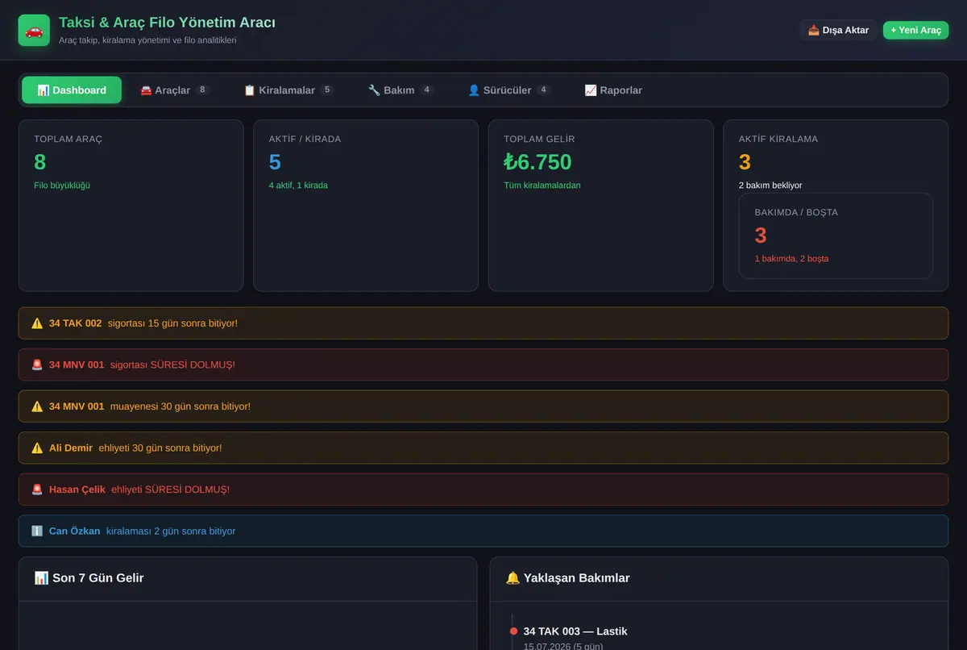Click the siren icon beside Hasan Çelik
The image size is (967, 650).
point(37,490)
